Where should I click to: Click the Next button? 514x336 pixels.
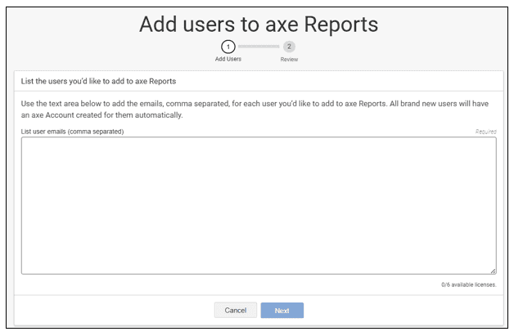282,310
